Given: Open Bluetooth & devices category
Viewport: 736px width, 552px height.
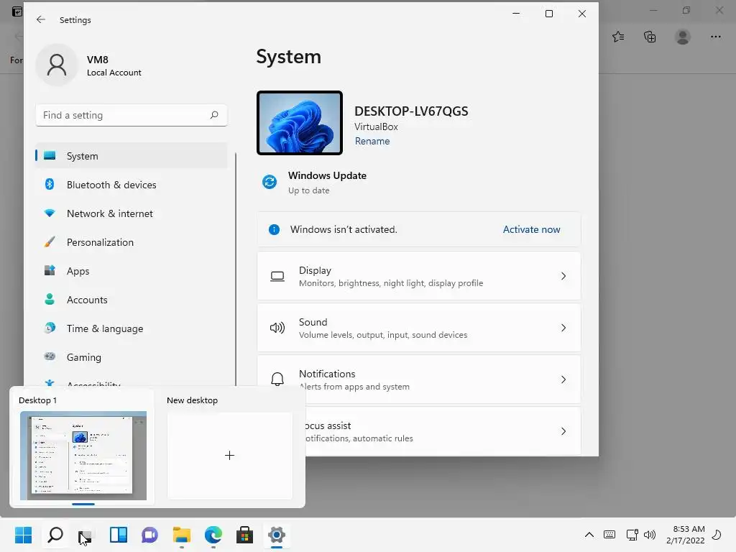Looking at the screenshot, I should click(132, 185).
